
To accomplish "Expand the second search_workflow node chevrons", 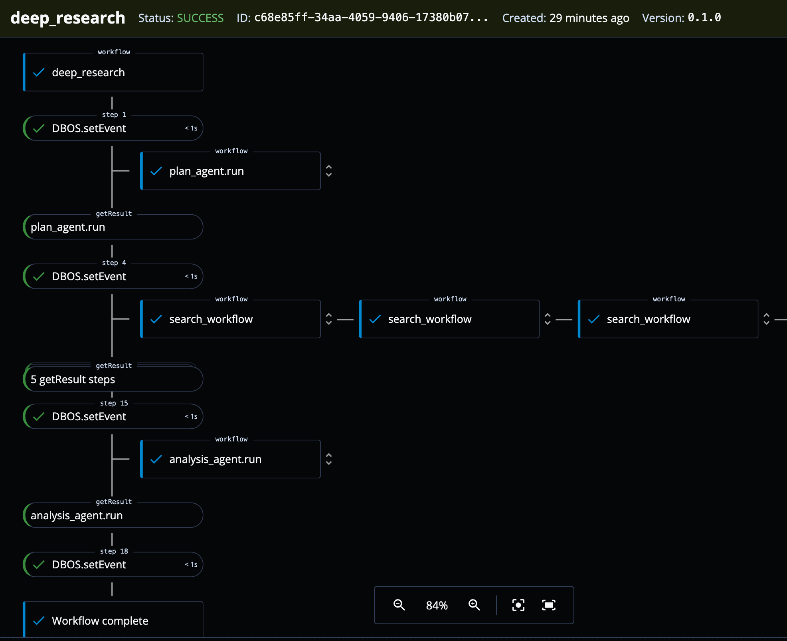I will tap(548, 319).
